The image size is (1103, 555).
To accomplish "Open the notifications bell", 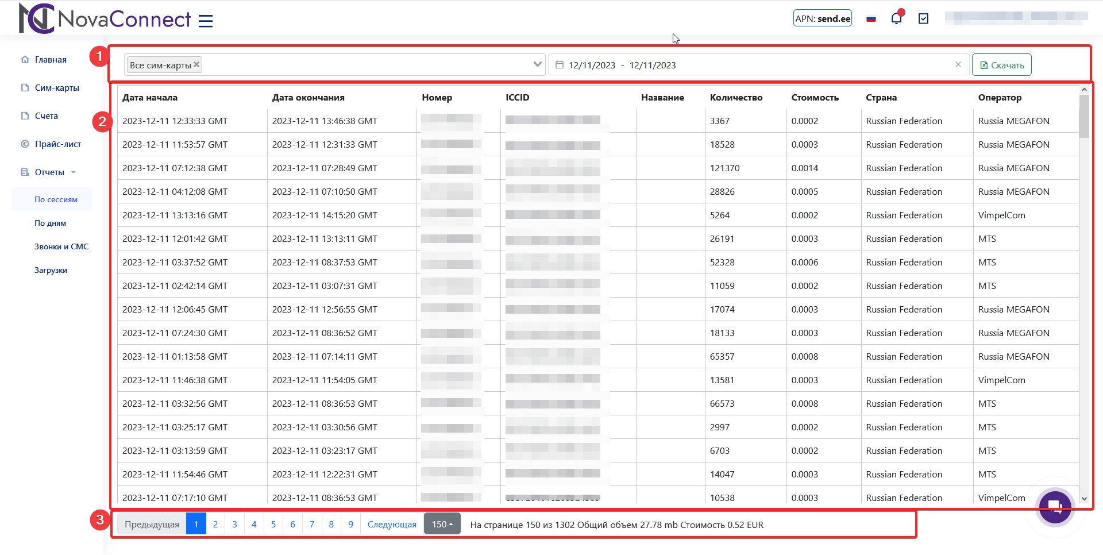I will pos(896,18).
